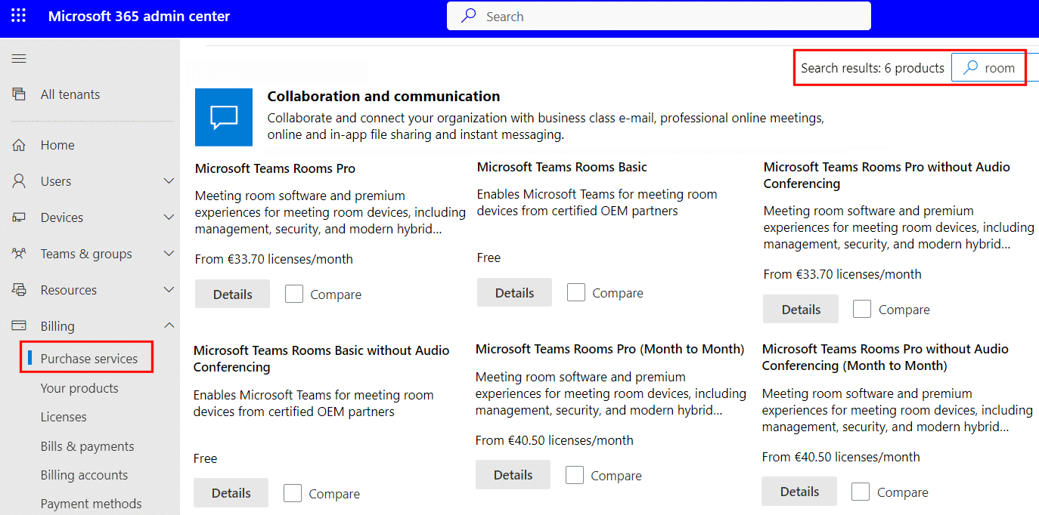
Task: Click 'Microsoft Teams Rooms Basic without Audio Conferencing' title
Action: (x=321, y=359)
